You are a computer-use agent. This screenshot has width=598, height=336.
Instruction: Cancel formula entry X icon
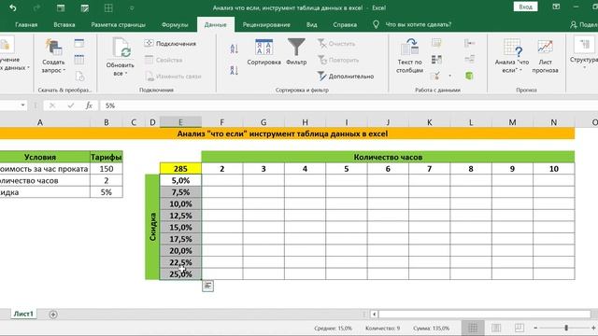click(x=52, y=105)
